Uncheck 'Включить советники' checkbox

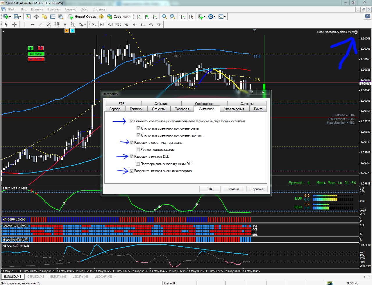coord(131,121)
